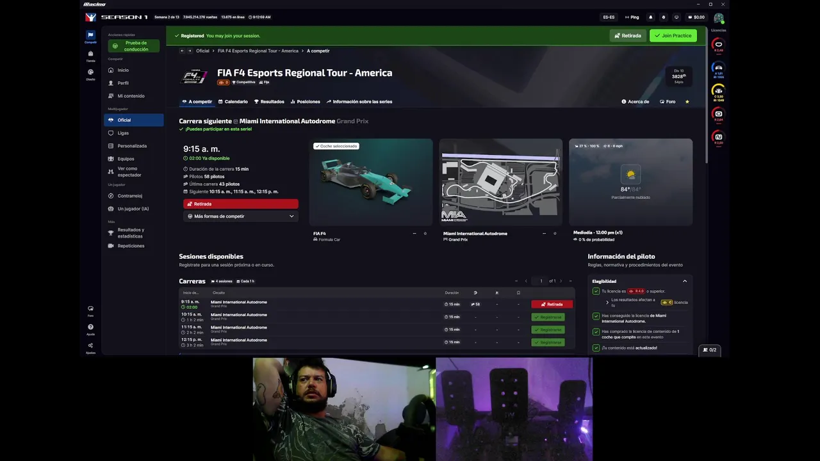Image resolution: width=820 pixels, height=461 pixels.
Task: Switch to the Posiciones tab
Action: [305, 102]
